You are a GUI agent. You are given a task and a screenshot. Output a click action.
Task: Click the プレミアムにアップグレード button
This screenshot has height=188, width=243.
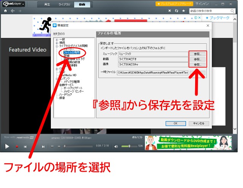(x=174, y=4)
